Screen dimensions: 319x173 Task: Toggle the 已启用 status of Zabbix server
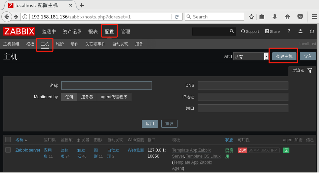click(229, 153)
